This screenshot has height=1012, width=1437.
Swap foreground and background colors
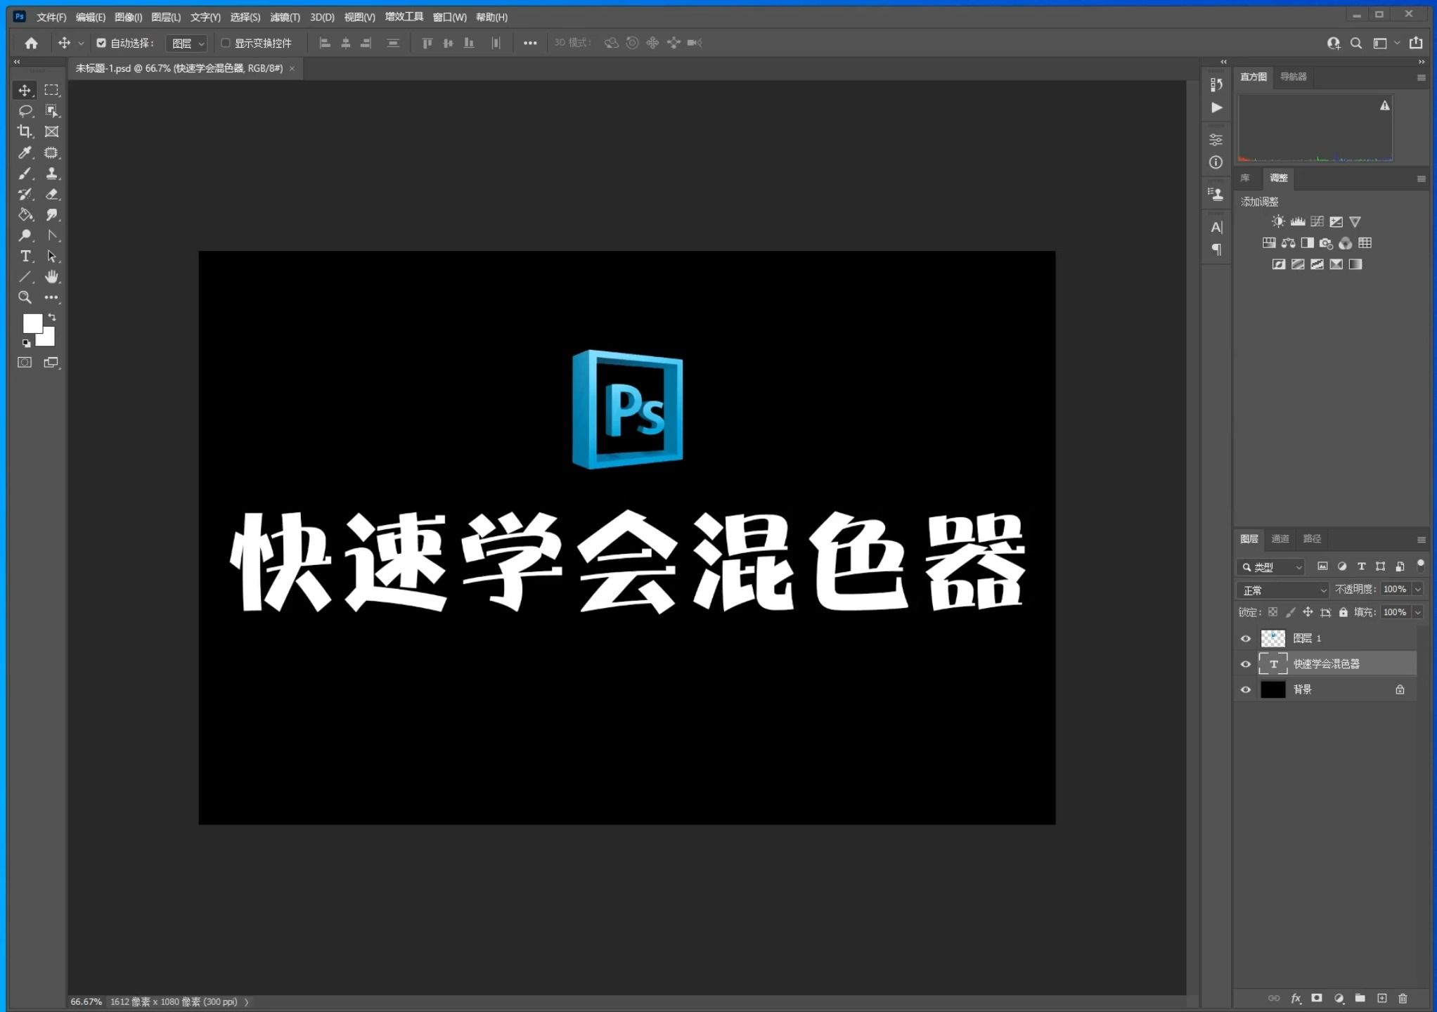[52, 318]
